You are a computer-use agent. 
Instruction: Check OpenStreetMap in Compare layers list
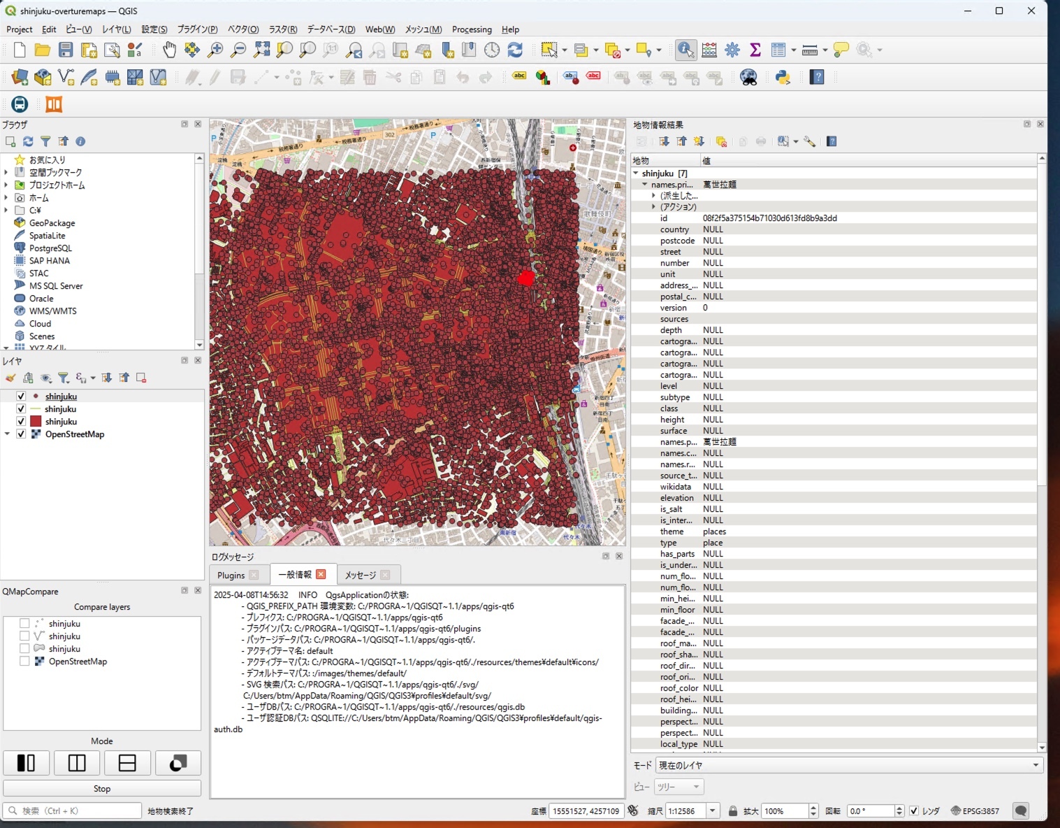pyautogui.click(x=24, y=661)
